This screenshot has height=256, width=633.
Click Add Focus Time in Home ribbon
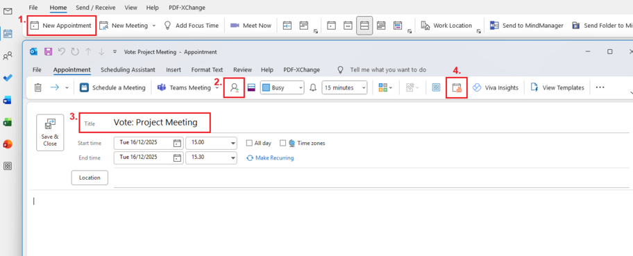191,26
